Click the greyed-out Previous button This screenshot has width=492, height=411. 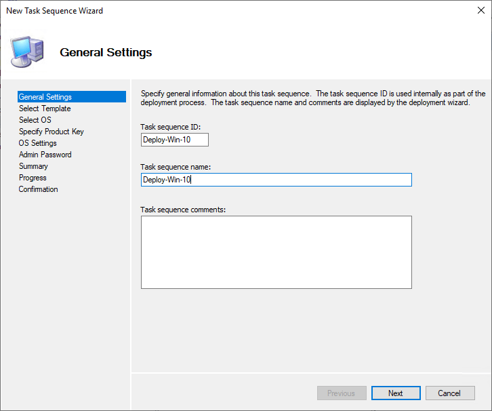tap(342, 393)
